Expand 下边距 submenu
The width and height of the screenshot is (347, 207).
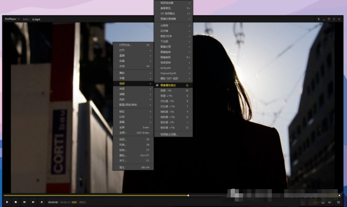coord(173,41)
